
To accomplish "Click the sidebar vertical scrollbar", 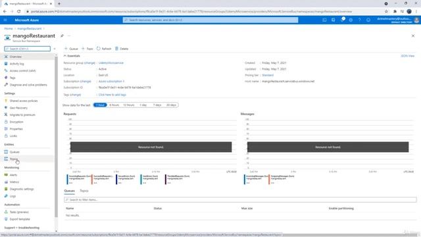I will point(56,137).
